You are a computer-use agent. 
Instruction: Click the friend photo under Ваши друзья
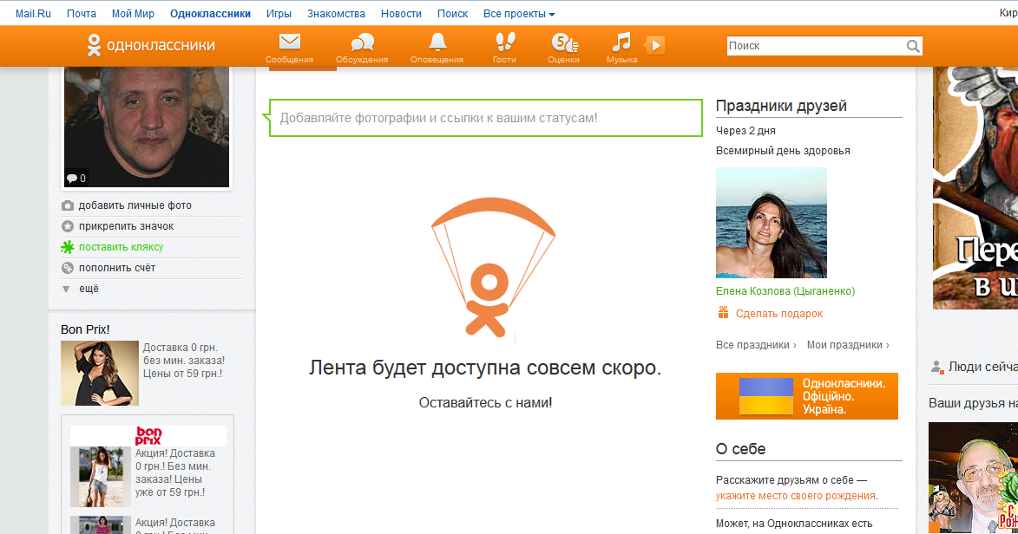pyautogui.click(x=973, y=479)
